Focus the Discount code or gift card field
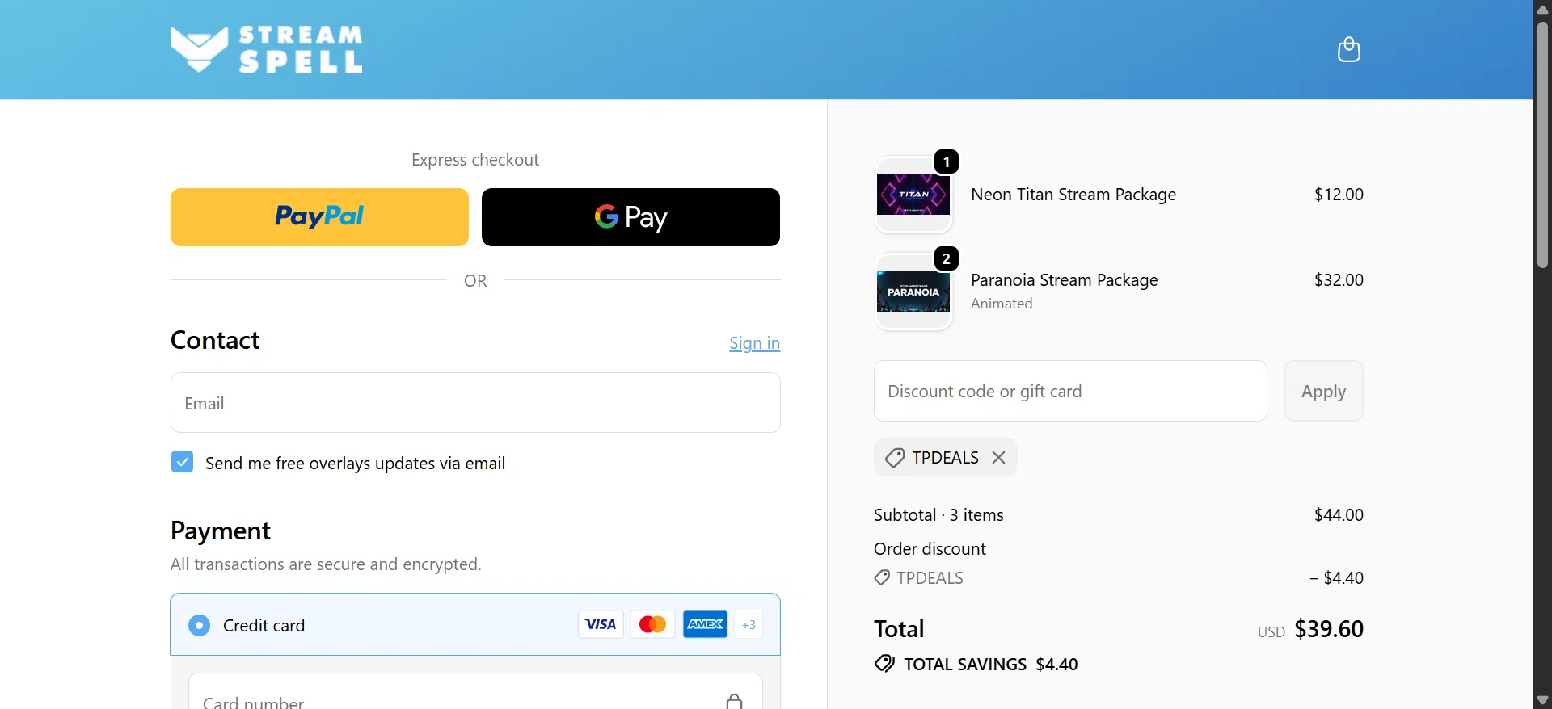 coord(1070,391)
